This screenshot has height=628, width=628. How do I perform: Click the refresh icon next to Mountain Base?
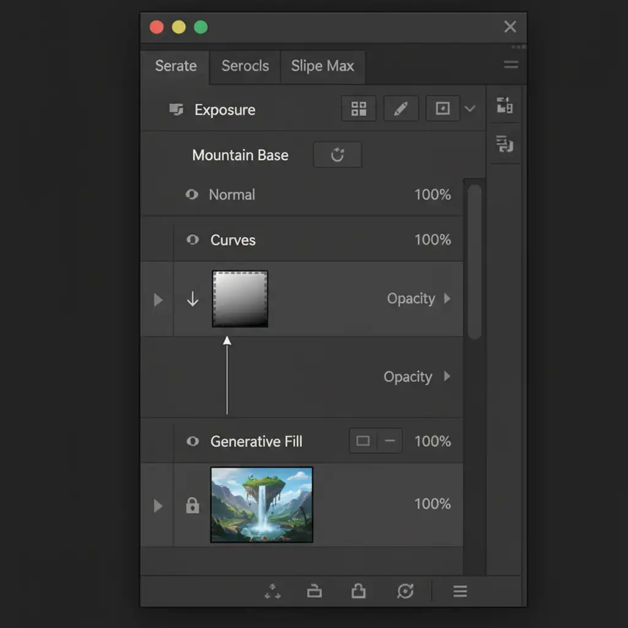[x=337, y=155]
